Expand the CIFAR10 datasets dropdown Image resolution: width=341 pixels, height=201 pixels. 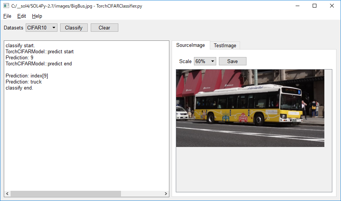[x=42, y=28]
